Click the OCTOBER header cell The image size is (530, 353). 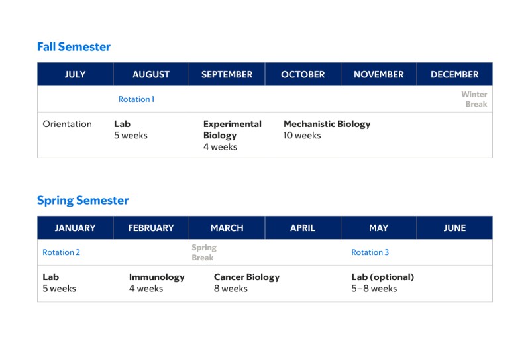point(303,74)
